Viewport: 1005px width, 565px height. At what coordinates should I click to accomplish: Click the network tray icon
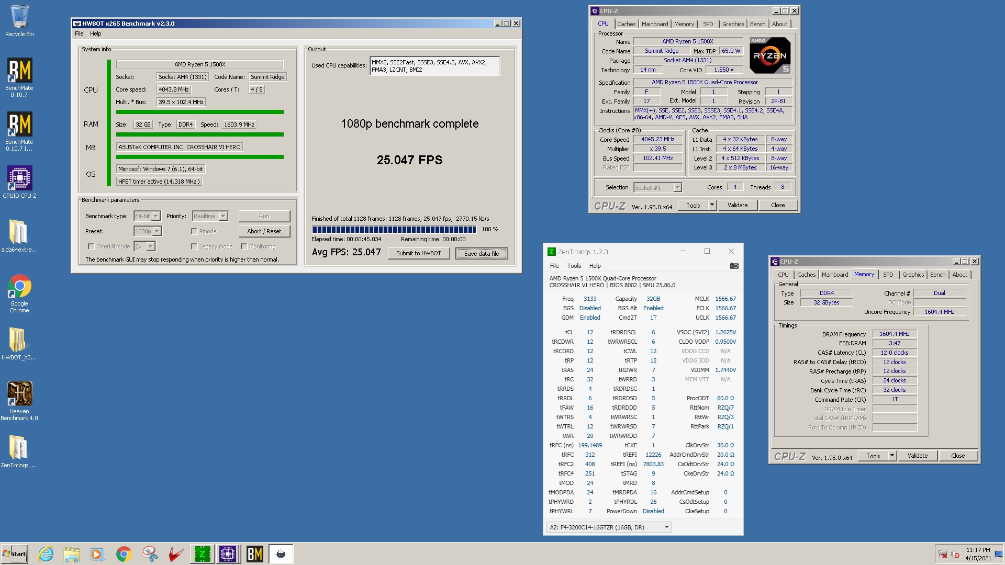pos(943,554)
